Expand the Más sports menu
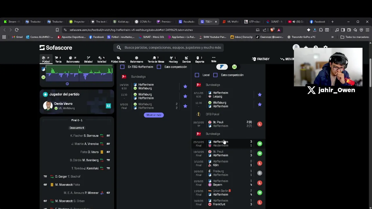The width and height of the screenshot is (372, 209). (x=214, y=60)
